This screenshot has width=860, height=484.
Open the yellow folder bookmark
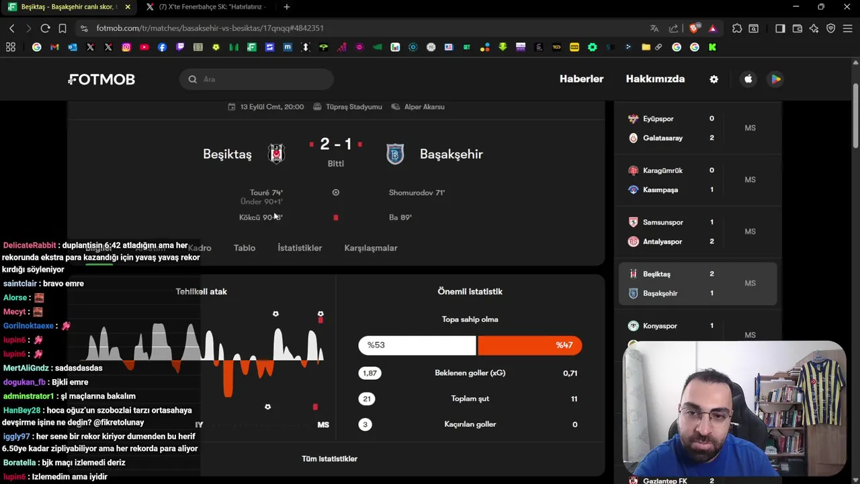pos(646,47)
